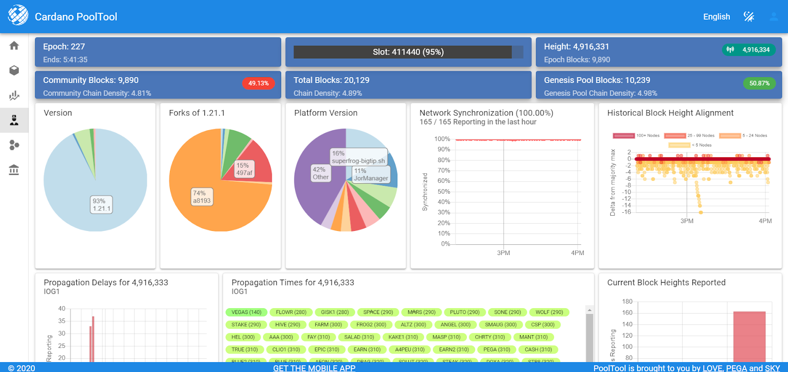Viewport: 788px width, 372px height.
Task: Click the 4,916,334 broadcast height badge
Action: (749, 50)
